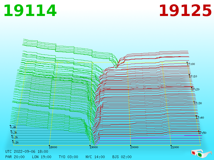Click the 21000 price axis label
The height and width of the screenshot is (160, 214).
175,147
